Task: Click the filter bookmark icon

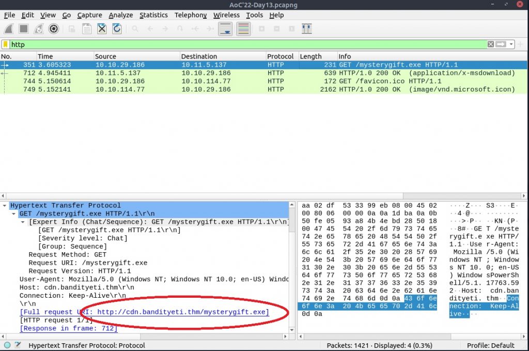Action: coord(6,44)
